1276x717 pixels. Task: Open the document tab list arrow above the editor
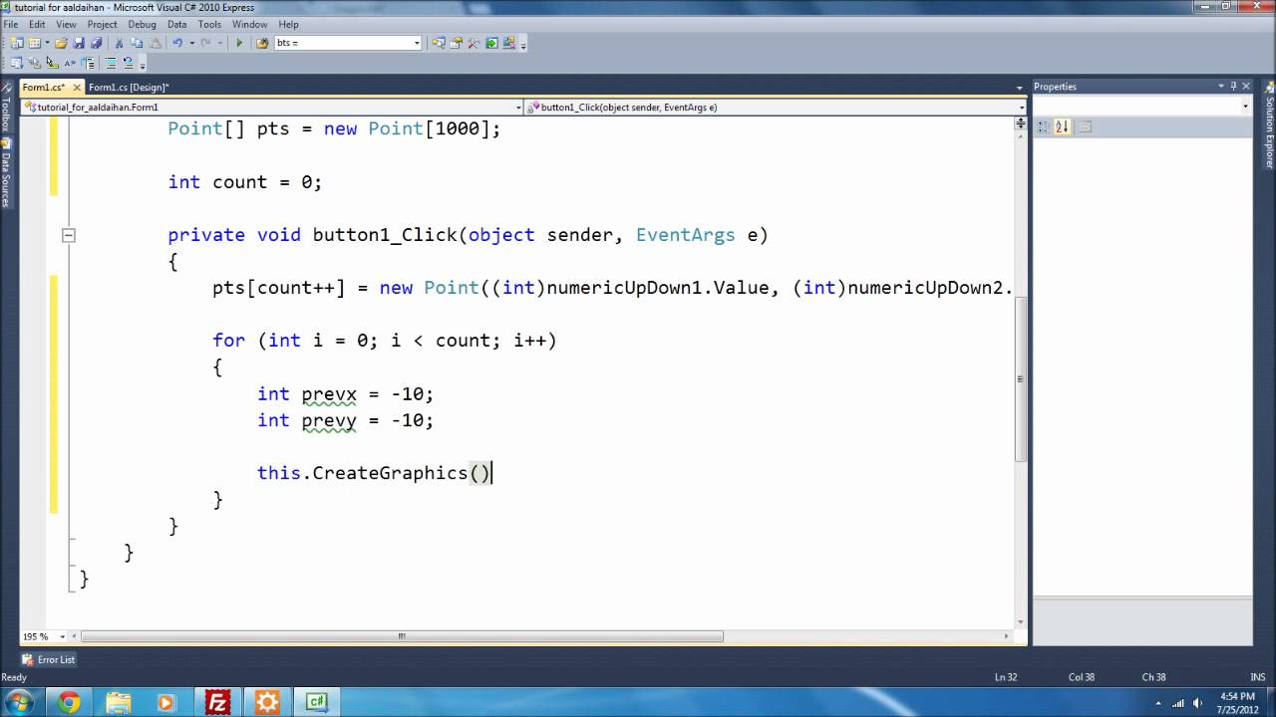1020,88
